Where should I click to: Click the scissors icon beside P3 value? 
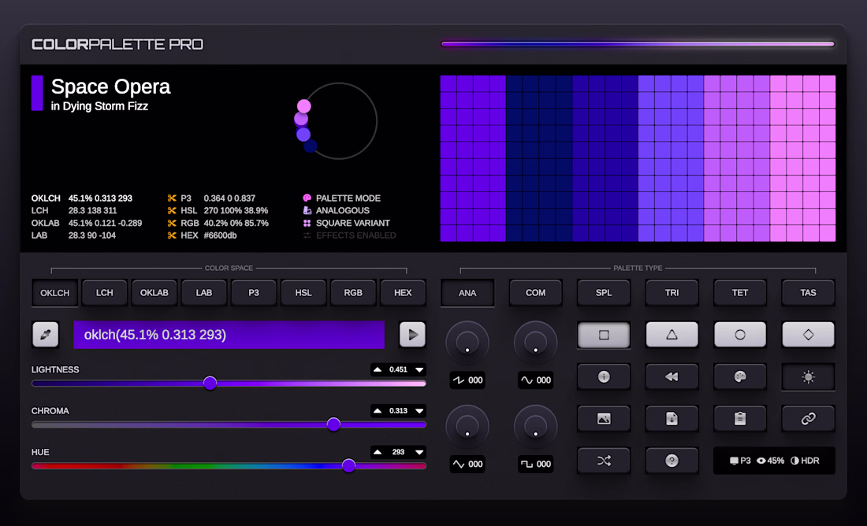coord(172,198)
